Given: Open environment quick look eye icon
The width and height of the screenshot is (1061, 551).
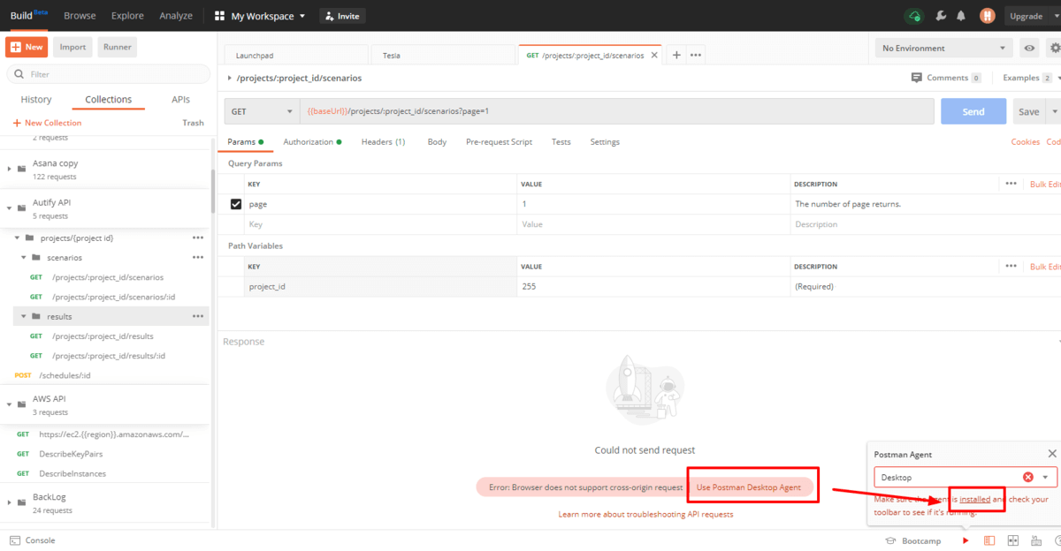Looking at the screenshot, I should [1030, 48].
